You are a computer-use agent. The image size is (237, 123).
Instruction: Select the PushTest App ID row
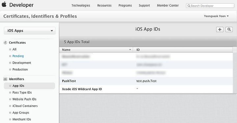pos(146,81)
